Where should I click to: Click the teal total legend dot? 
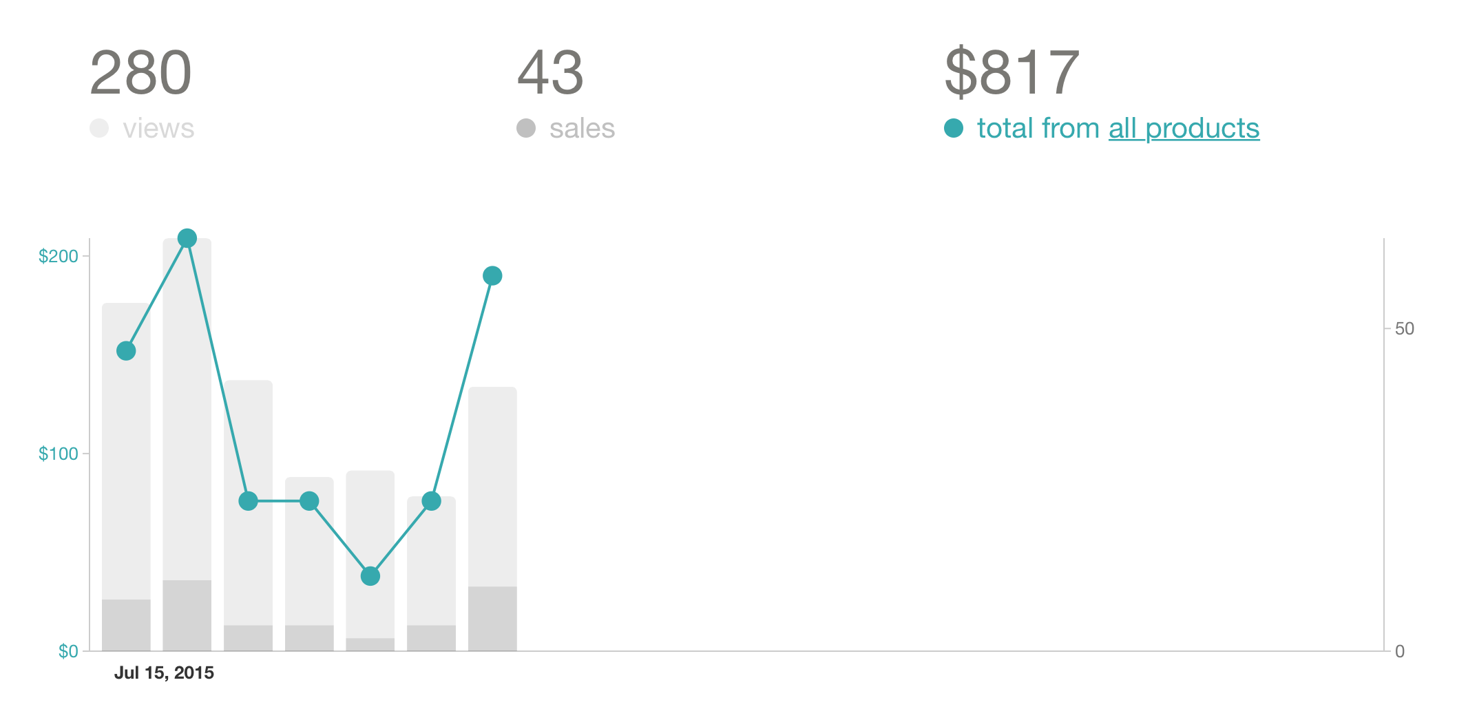coord(954,128)
